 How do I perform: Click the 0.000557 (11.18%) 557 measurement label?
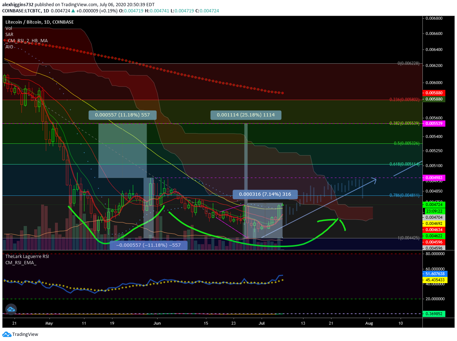122,115
